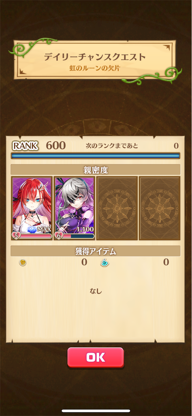
Task: Tap the gold coin icon
Action: coord(23,263)
